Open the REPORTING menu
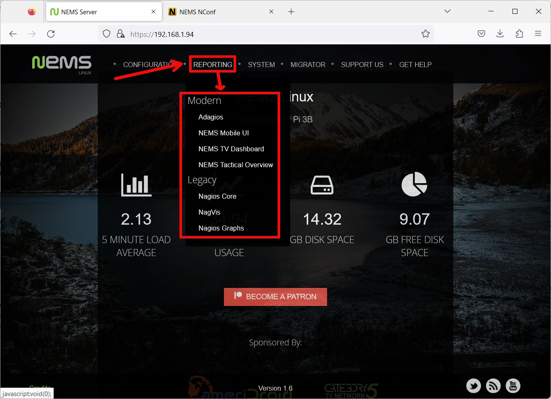Viewport: 551px width, 399px height. pos(213,65)
